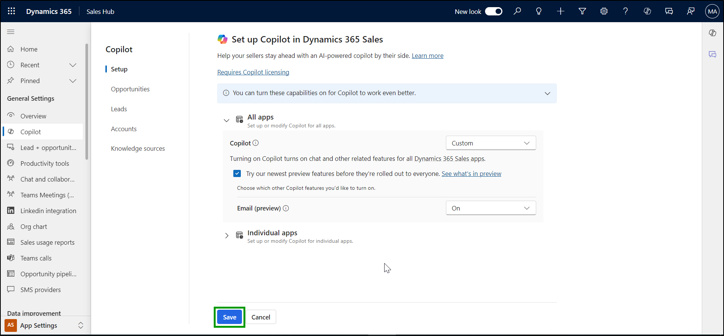Open chat pane icon in right rail
This screenshot has width=724, height=336.
[x=713, y=54]
